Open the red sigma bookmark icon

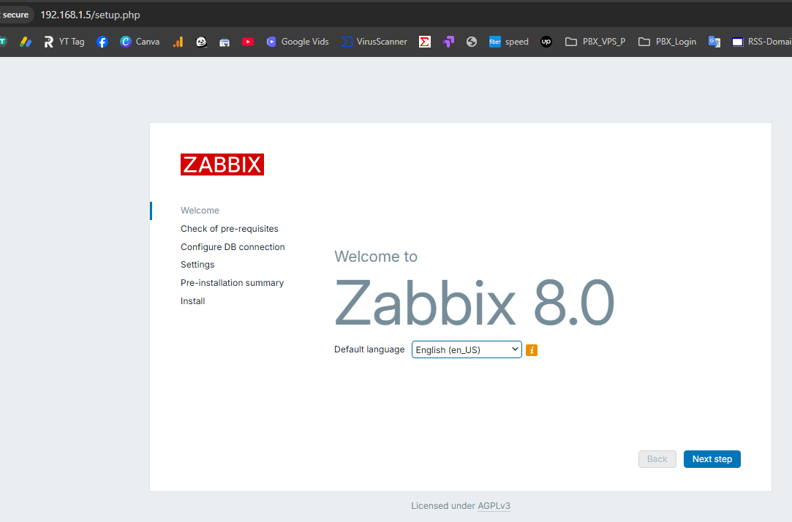click(x=425, y=42)
